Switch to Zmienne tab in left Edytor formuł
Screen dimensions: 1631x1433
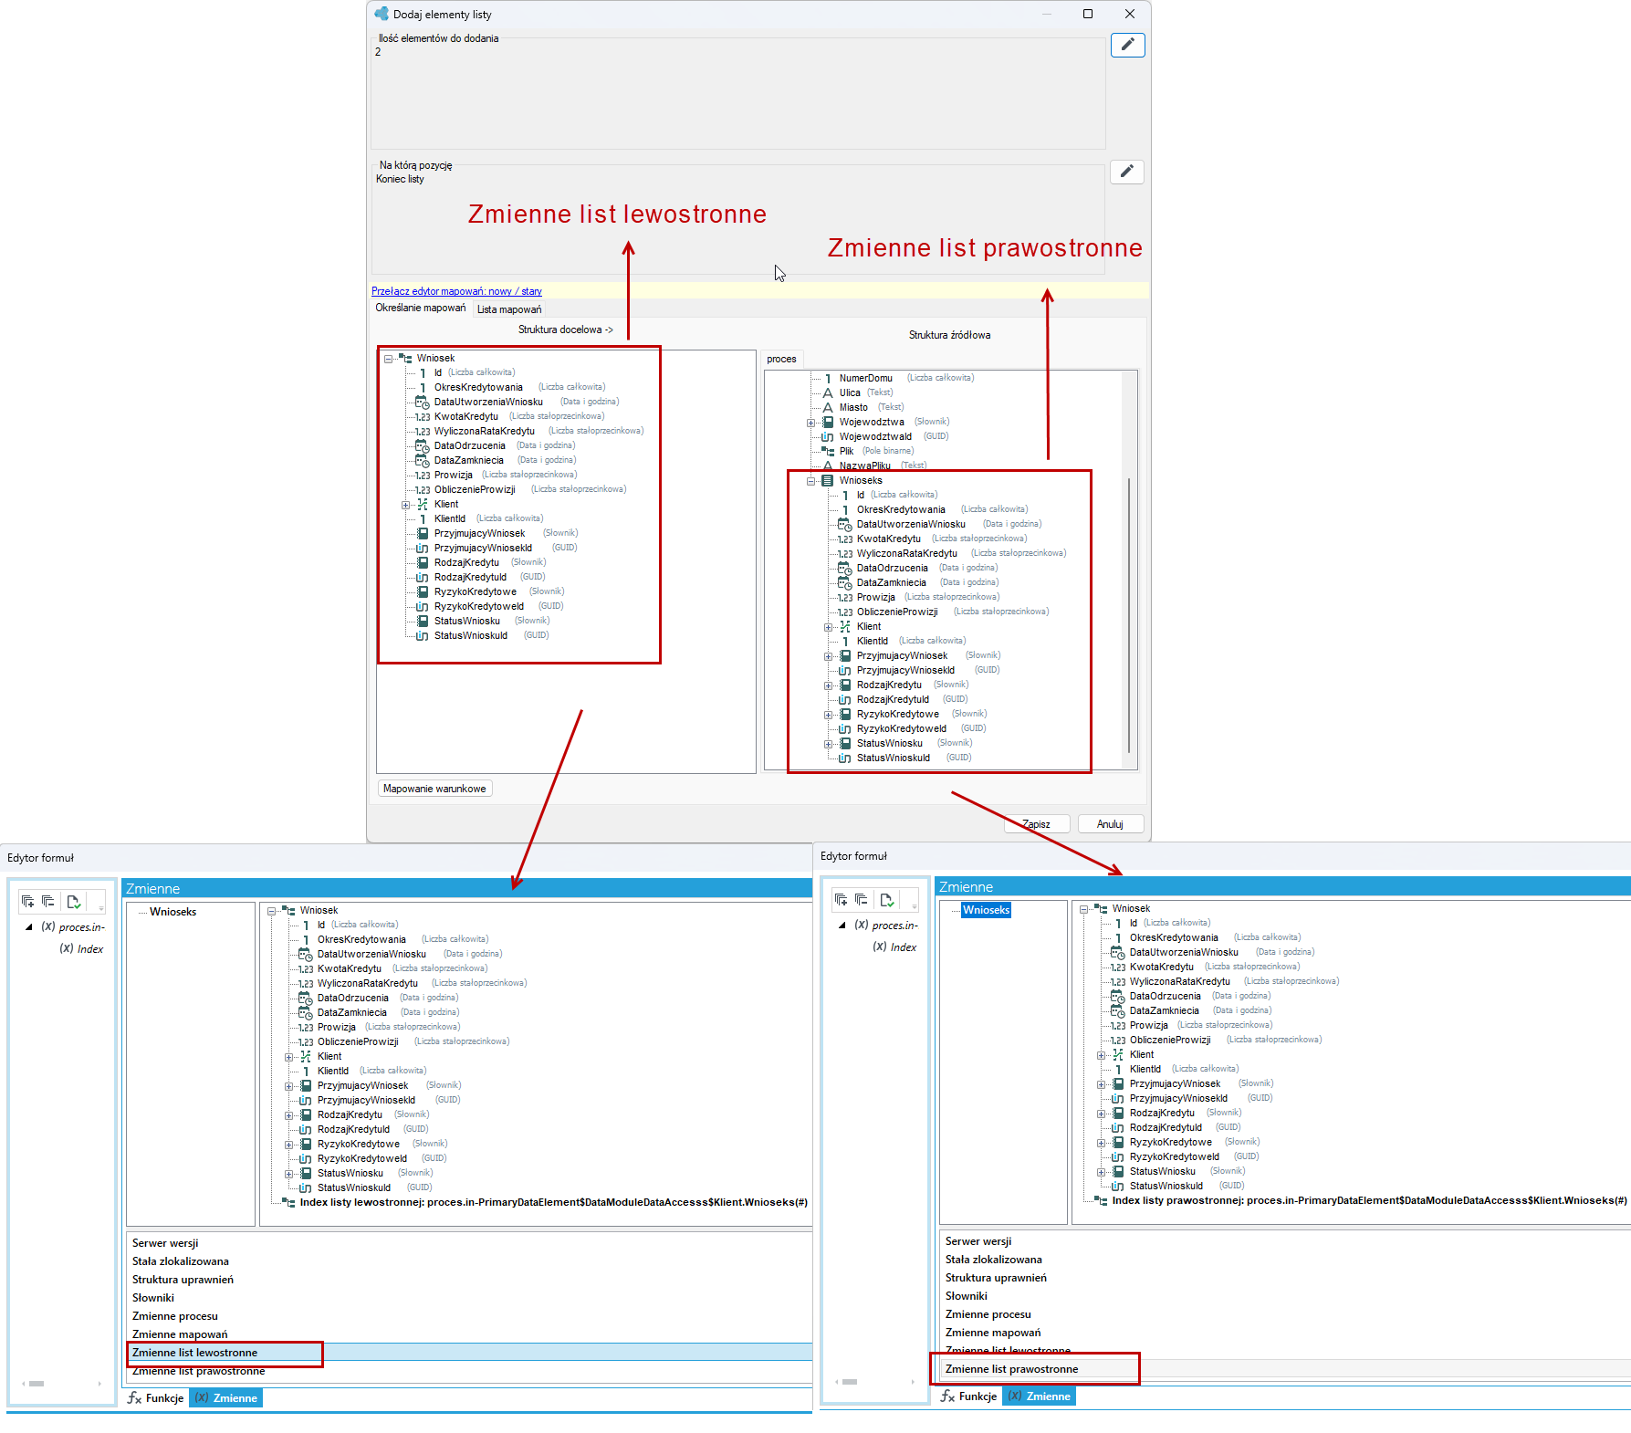click(226, 1398)
